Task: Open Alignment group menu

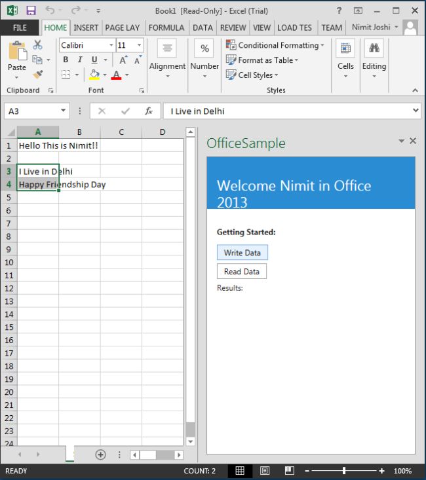Action: 167,59
